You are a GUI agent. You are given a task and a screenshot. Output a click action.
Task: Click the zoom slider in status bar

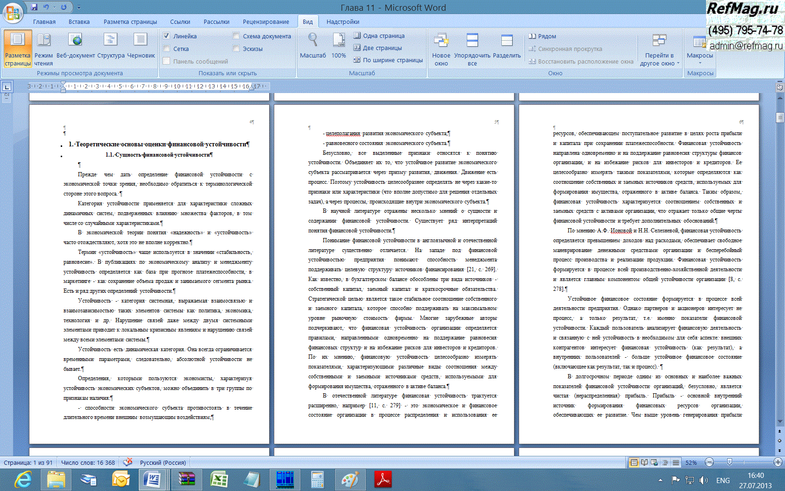tap(729, 462)
